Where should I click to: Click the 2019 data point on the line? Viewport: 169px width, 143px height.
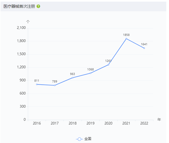(x=91, y=73)
